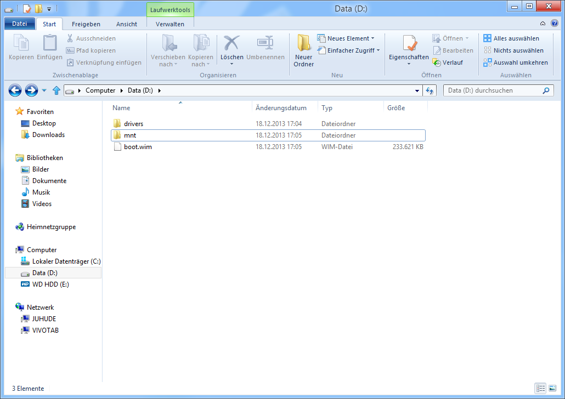The image size is (565, 399).
Task: Select the mnt folder
Action: pyautogui.click(x=268, y=135)
